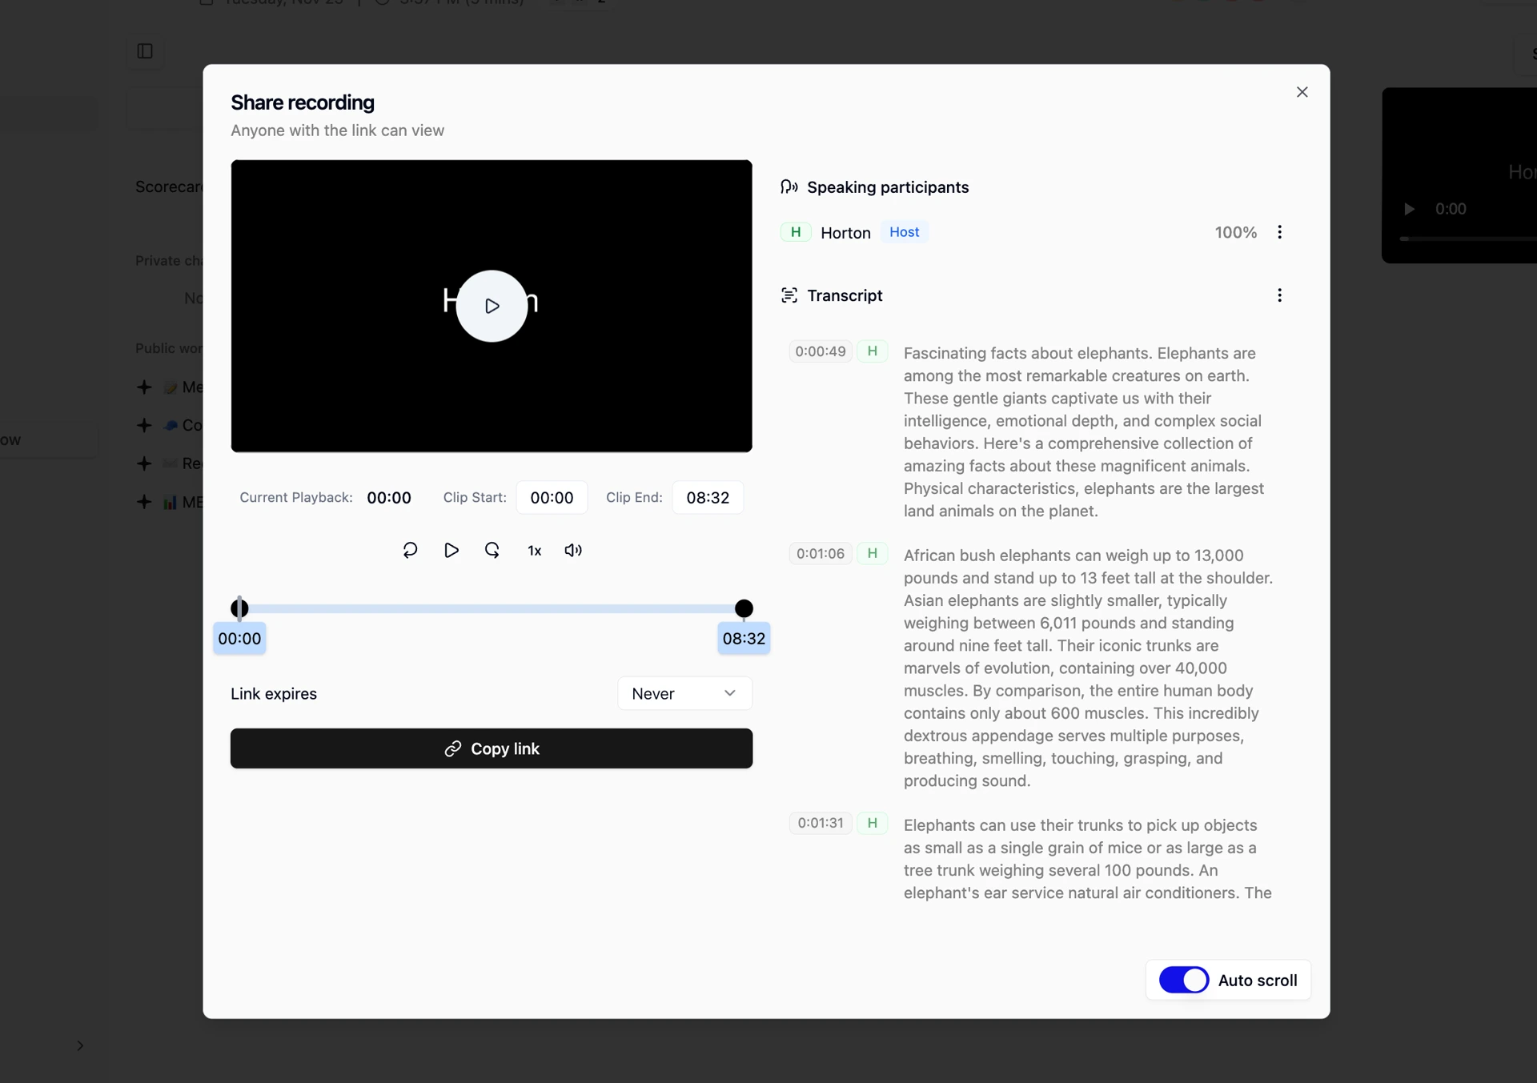Open the Transcript options menu

[x=1279, y=295]
